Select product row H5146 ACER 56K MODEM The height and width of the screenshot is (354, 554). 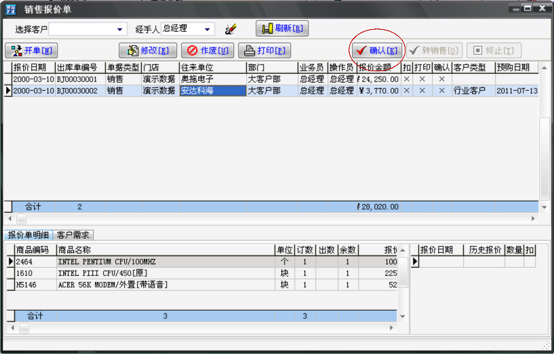(x=202, y=285)
